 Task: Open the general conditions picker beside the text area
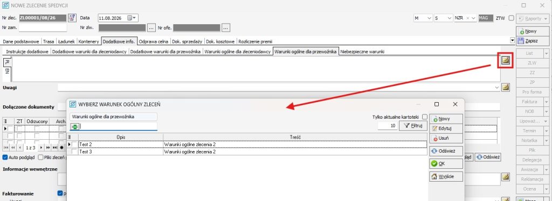tap(506, 61)
